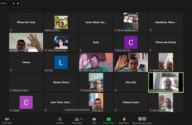Click the muted mic icon on Fatima tile
The width and height of the screenshot is (192, 125).
(11, 70)
